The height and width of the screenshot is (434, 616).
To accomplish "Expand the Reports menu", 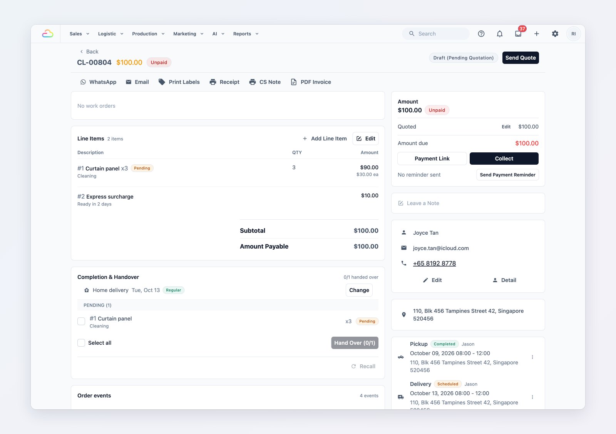I will pyautogui.click(x=246, y=34).
